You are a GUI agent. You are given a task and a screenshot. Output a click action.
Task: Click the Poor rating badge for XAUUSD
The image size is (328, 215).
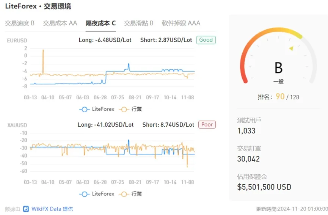pyautogui.click(x=207, y=125)
